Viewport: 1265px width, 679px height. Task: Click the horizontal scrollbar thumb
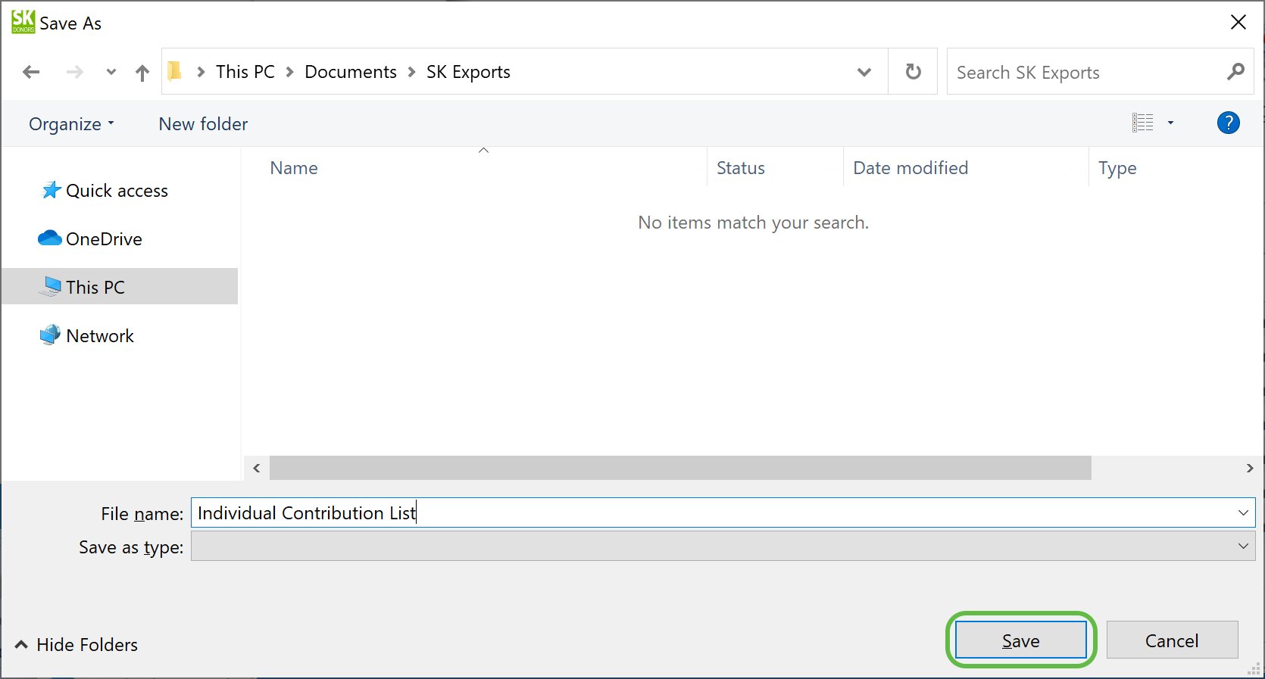point(679,468)
